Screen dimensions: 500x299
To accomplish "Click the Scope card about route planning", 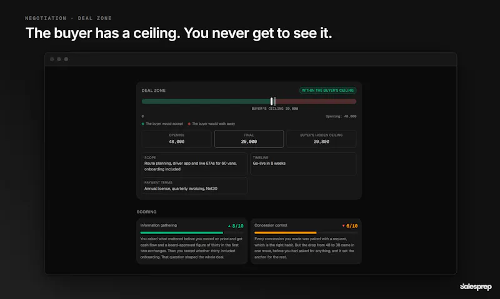I will pos(194,164).
